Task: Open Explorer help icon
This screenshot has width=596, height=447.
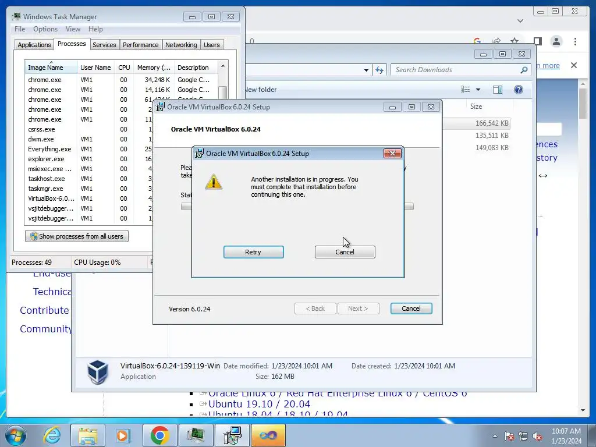Action: click(x=519, y=90)
